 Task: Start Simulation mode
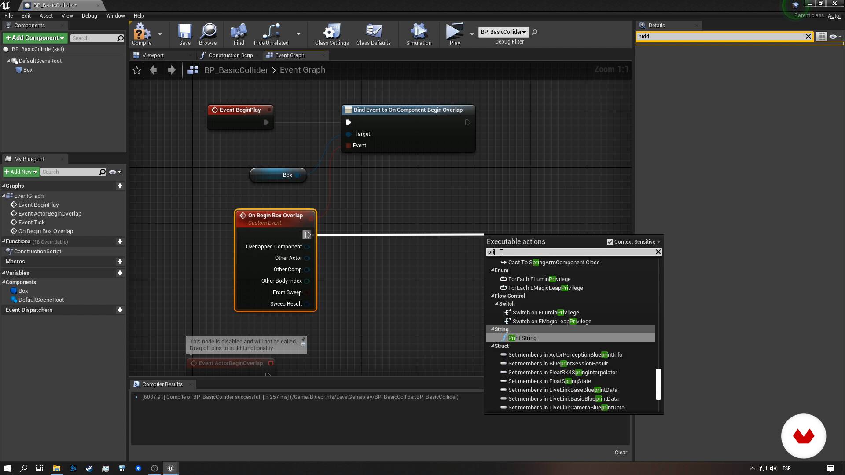(x=419, y=34)
